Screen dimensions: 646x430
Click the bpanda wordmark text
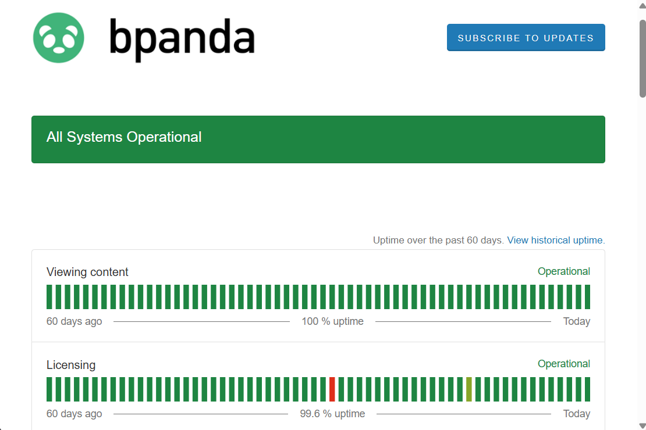pos(182,40)
